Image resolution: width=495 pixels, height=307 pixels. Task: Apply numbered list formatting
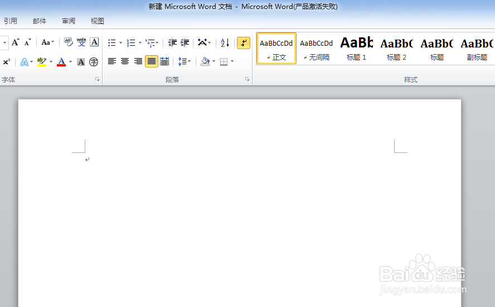[x=131, y=42]
